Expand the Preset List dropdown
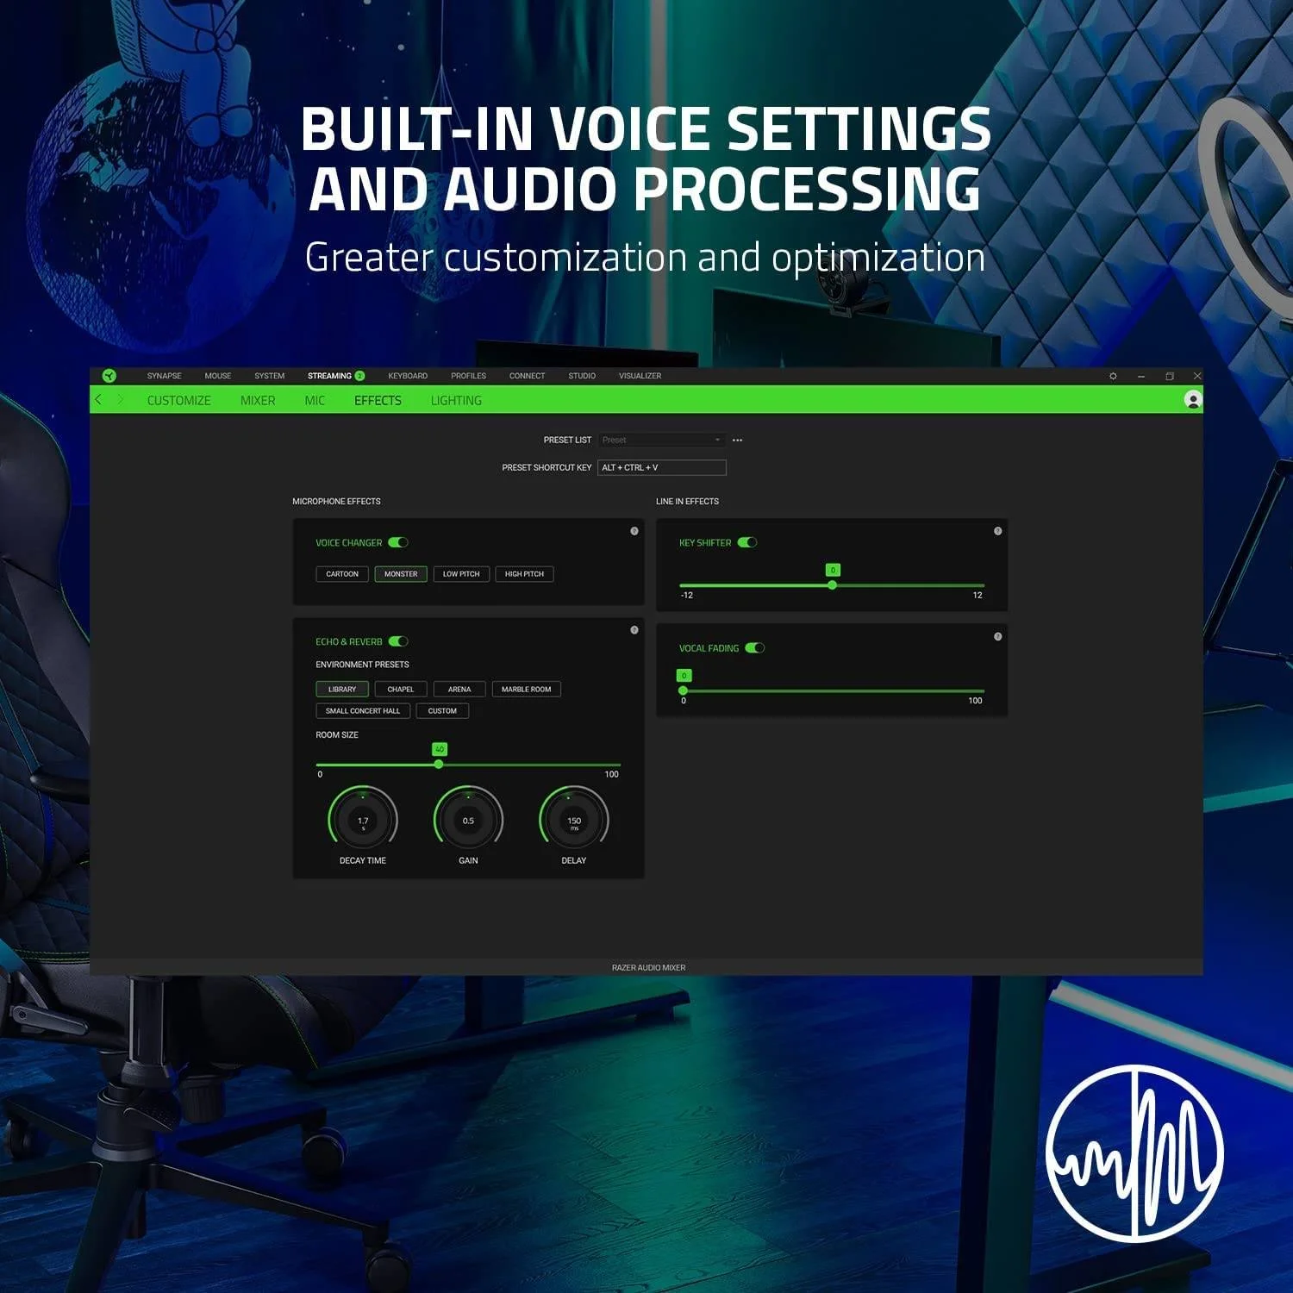 (661, 440)
